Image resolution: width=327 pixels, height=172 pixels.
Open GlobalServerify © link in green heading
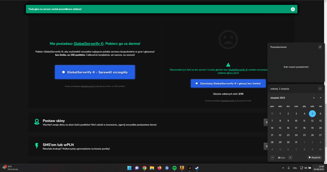[89, 44]
